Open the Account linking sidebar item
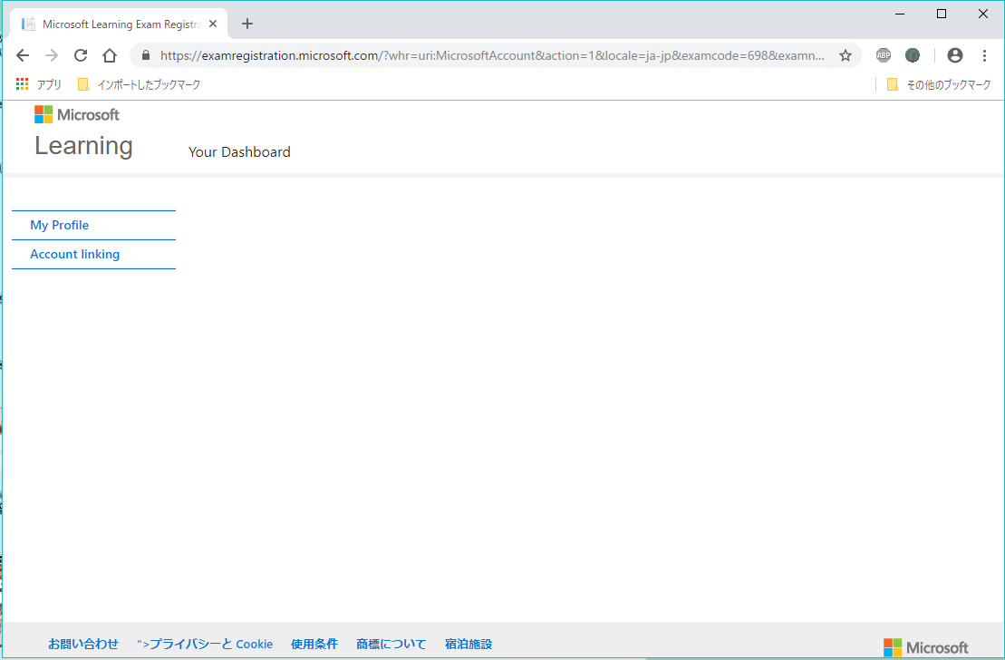The image size is (1005, 660). [93, 254]
